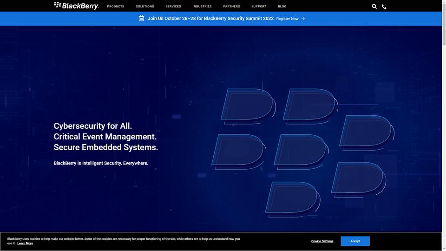446x251 pixels.
Task: Click the page's vertical scrollbar thumb
Action: (x=444, y=24)
